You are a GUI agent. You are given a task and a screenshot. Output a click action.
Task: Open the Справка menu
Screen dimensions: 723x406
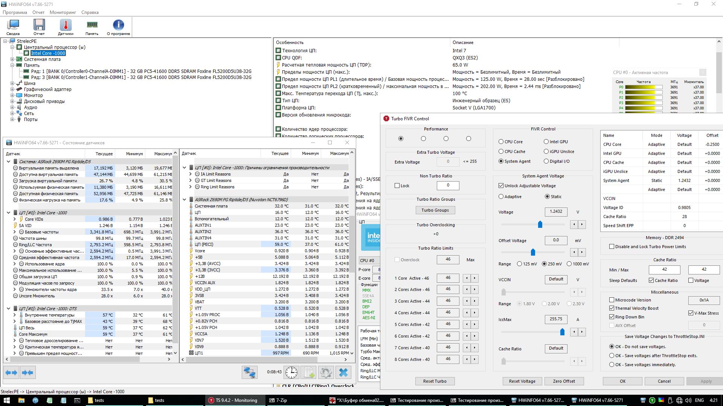pos(90,12)
